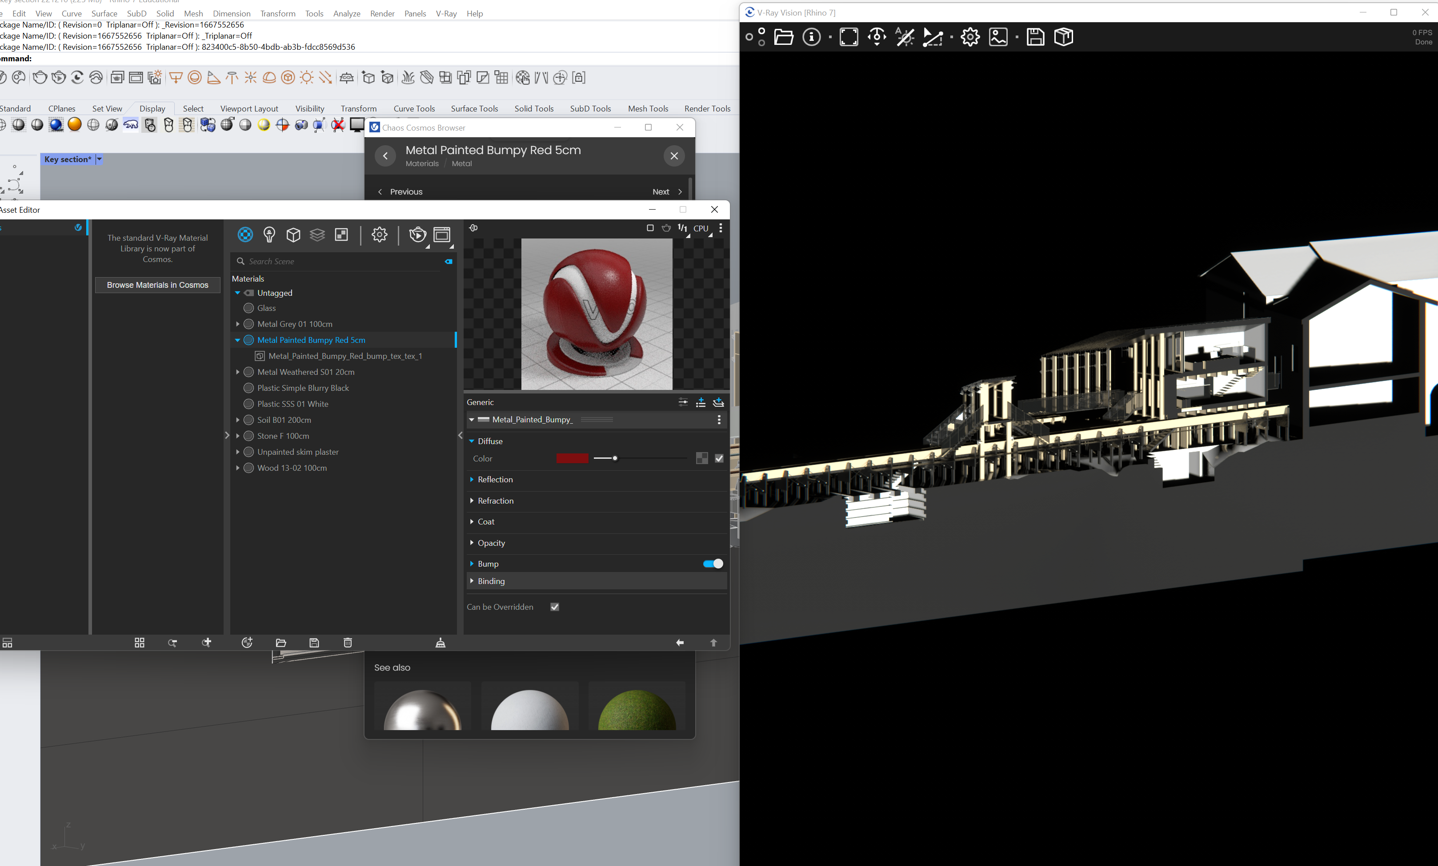Open the Materials tab in Asset Editor toolbar

pos(245,234)
